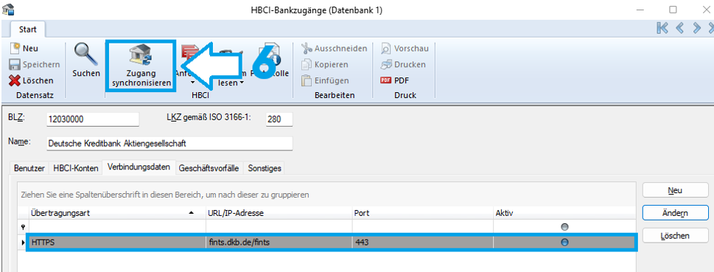This screenshot has width=714, height=272.
Task: Go to next record arrow
Action: [696, 28]
